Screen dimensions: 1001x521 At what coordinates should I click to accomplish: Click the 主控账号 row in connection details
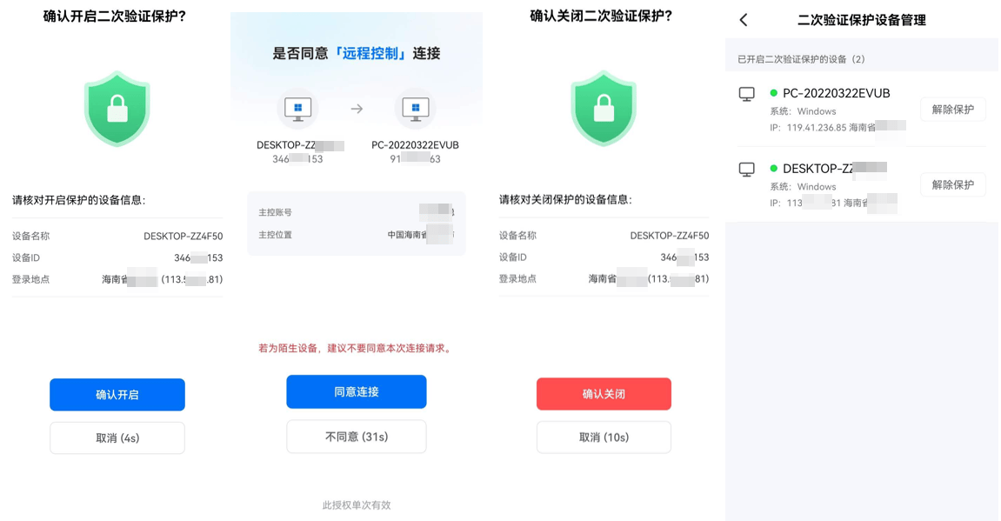coord(357,212)
